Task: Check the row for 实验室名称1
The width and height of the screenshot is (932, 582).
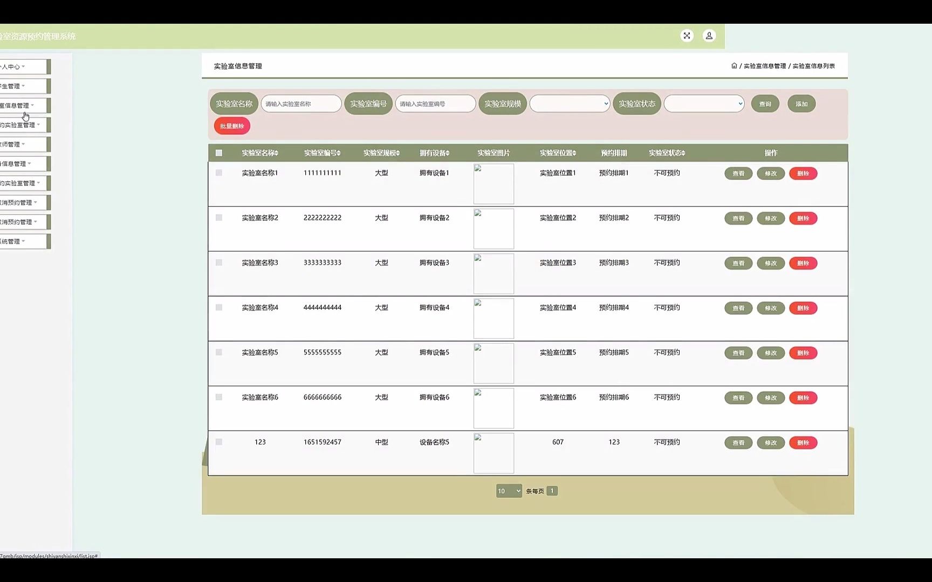Action: 219,173
